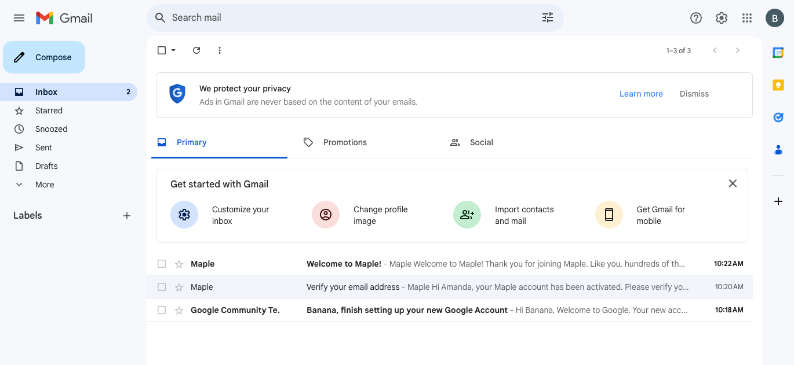Switch to the Promotions tab
This screenshot has height=365, width=794.
pos(366,142)
